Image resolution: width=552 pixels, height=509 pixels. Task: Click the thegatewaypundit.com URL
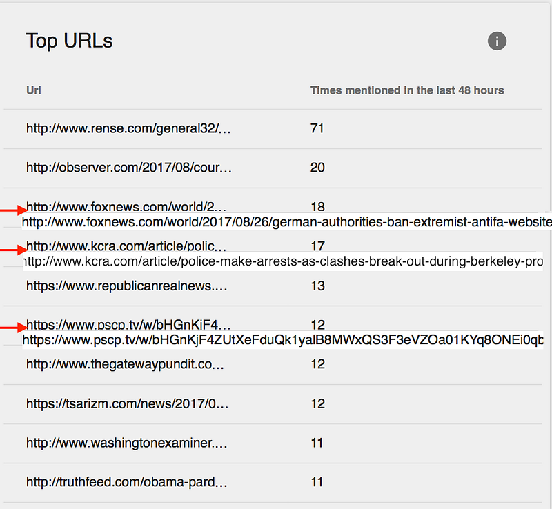(x=125, y=364)
